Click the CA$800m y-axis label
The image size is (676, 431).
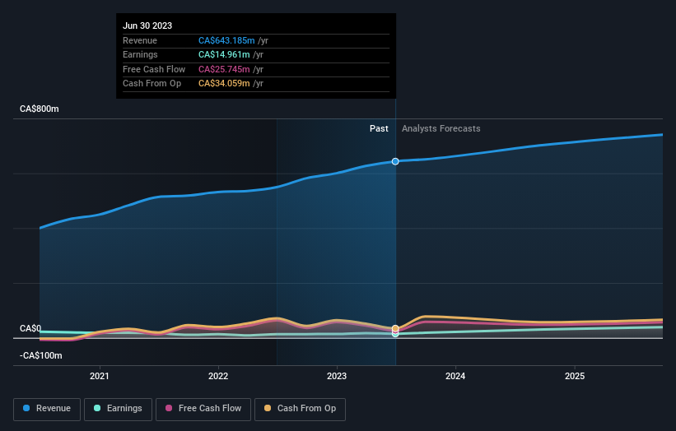coord(40,109)
